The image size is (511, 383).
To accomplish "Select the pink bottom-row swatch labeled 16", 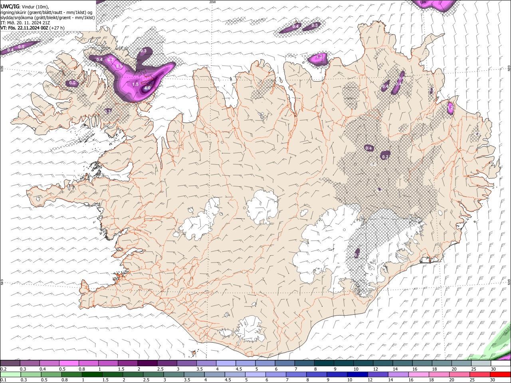I will [418, 374].
